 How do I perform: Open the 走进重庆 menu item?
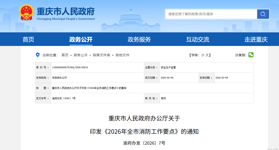point(255,39)
